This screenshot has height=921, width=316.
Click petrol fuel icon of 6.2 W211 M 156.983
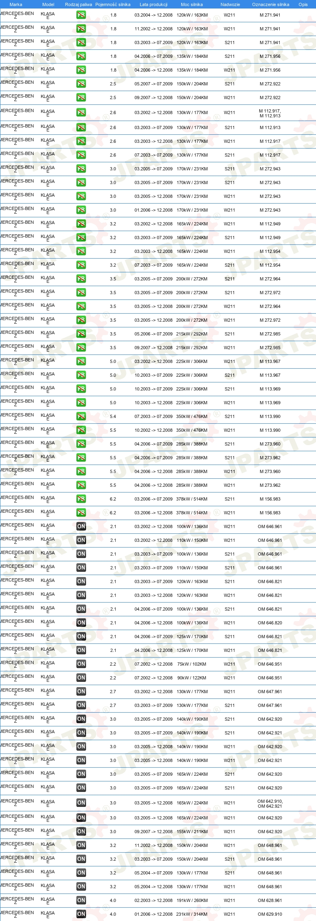click(x=81, y=513)
